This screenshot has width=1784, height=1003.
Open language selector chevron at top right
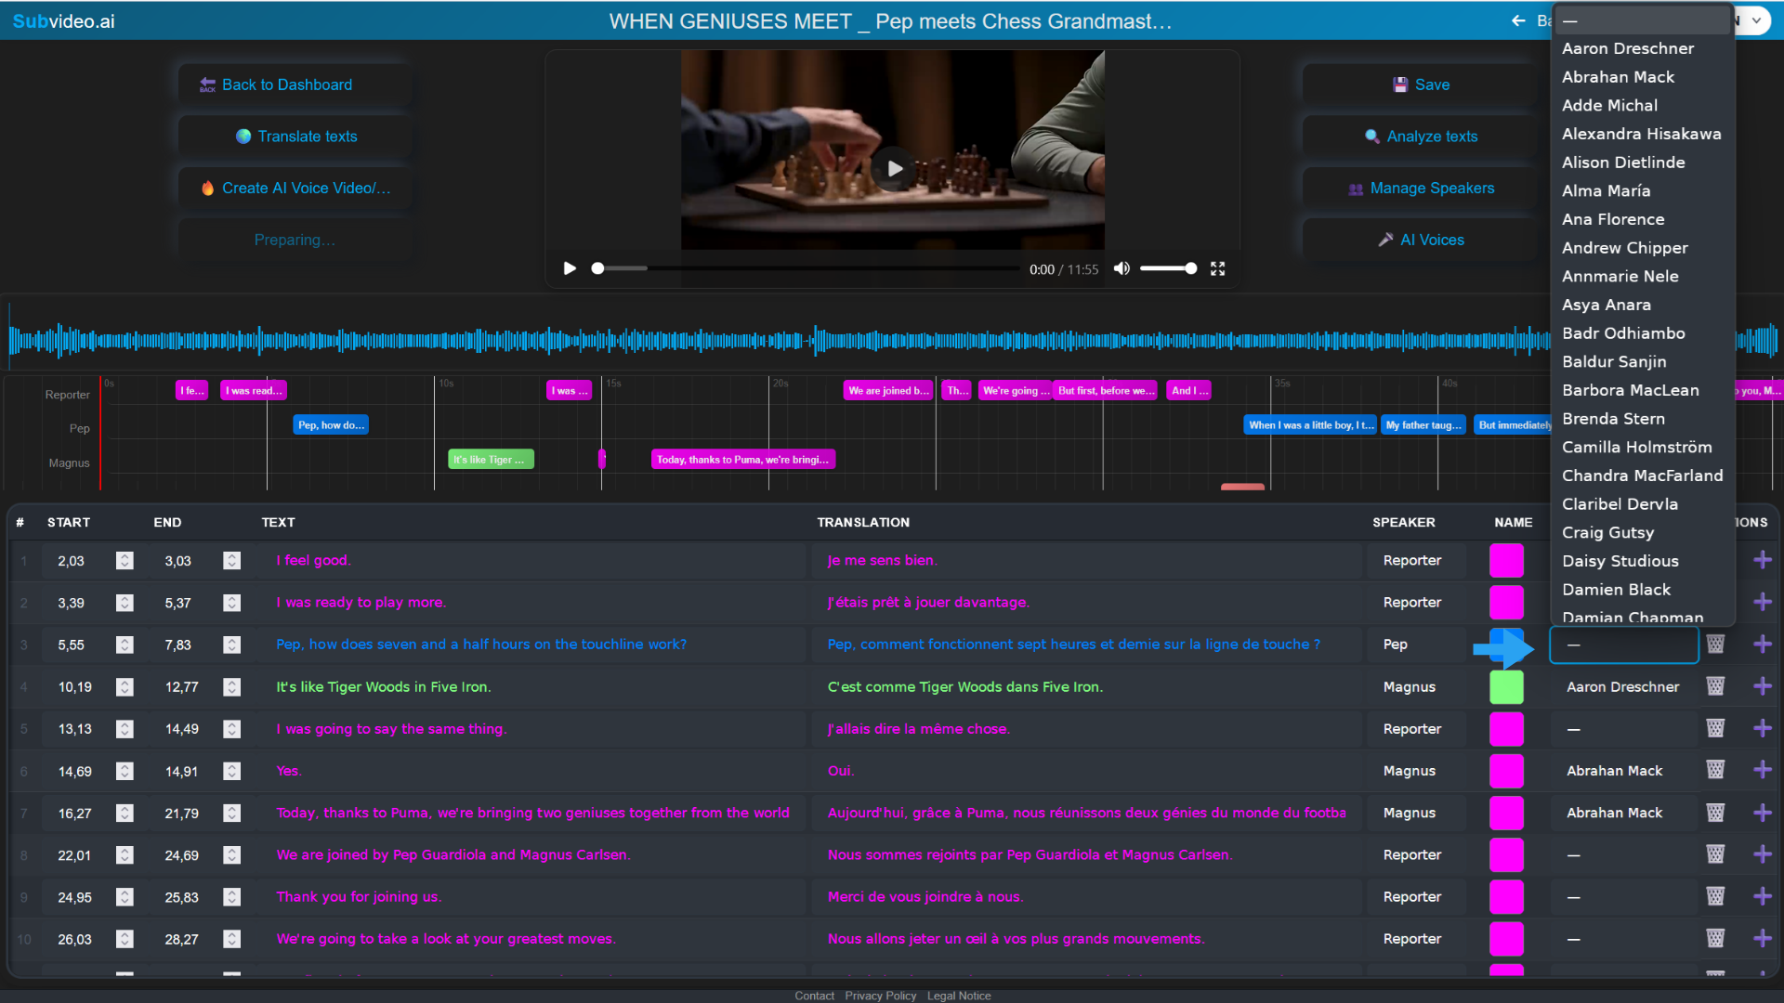(1756, 20)
